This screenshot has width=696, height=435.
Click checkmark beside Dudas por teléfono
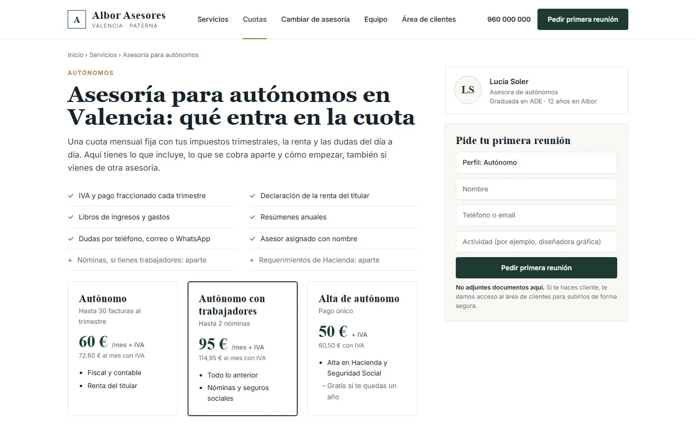click(x=71, y=239)
